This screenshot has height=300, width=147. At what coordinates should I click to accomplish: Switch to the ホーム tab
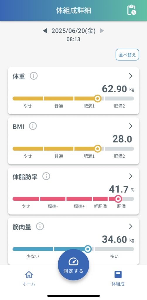[x=29, y=278]
